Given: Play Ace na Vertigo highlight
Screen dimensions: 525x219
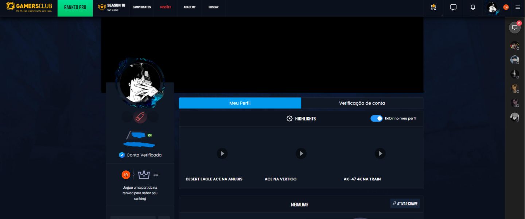Looking at the screenshot, I should point(301,153).
